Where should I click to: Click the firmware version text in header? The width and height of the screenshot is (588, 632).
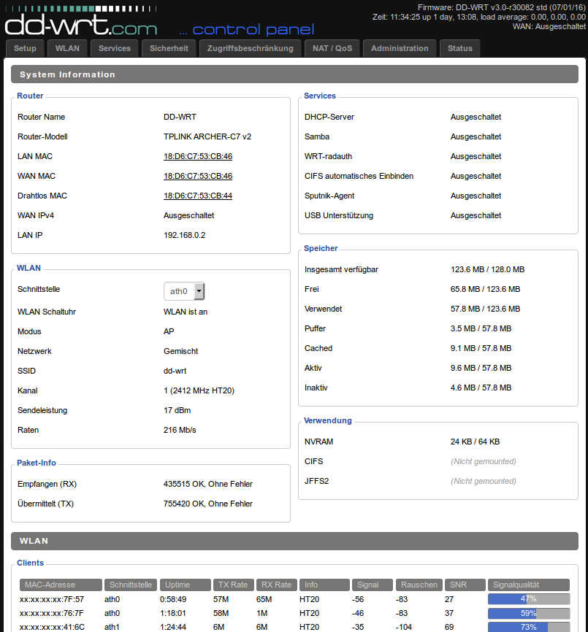501,7
